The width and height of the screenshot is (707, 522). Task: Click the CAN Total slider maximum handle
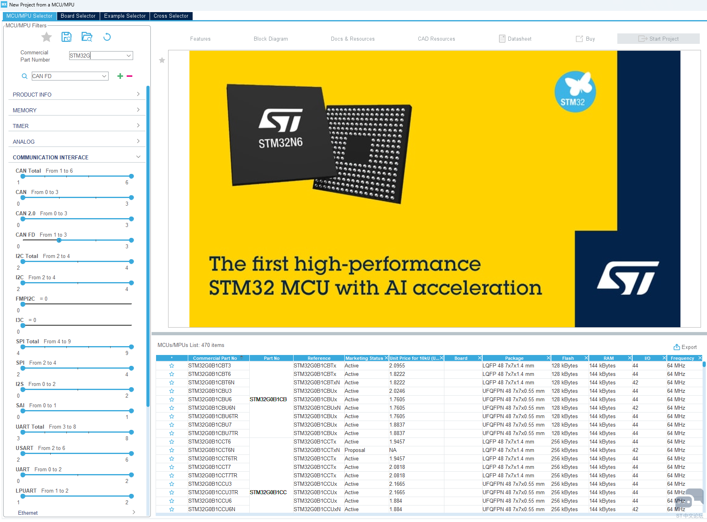pyautogui.click(x=132, y=176)
